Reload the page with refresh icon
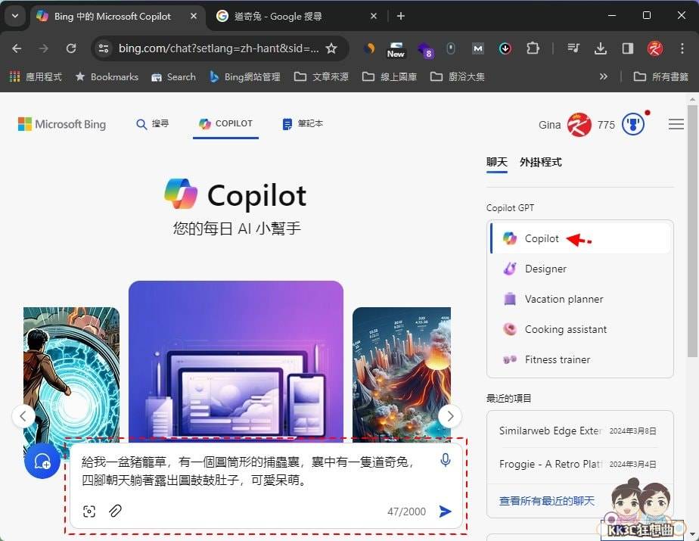The width and height of the screenshot is (699, 541). [x=71, y=48]
